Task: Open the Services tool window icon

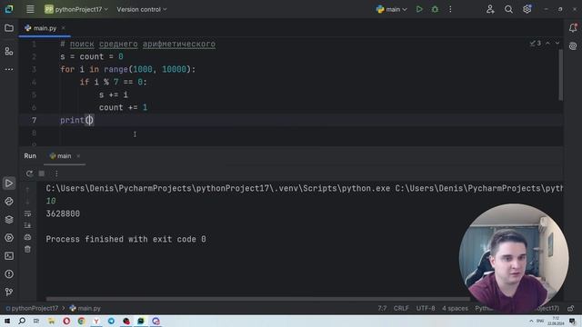Action: (9, 238)
